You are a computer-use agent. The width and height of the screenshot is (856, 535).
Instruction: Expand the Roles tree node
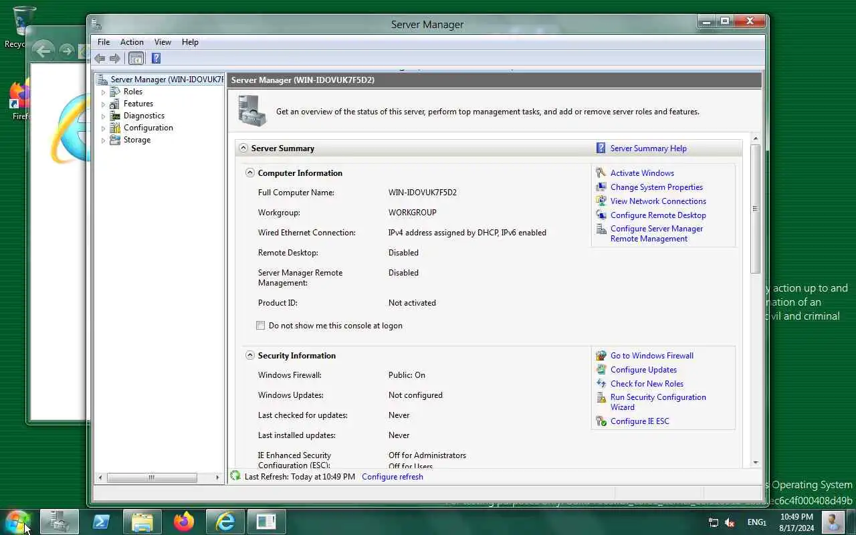tap(103, 92)
